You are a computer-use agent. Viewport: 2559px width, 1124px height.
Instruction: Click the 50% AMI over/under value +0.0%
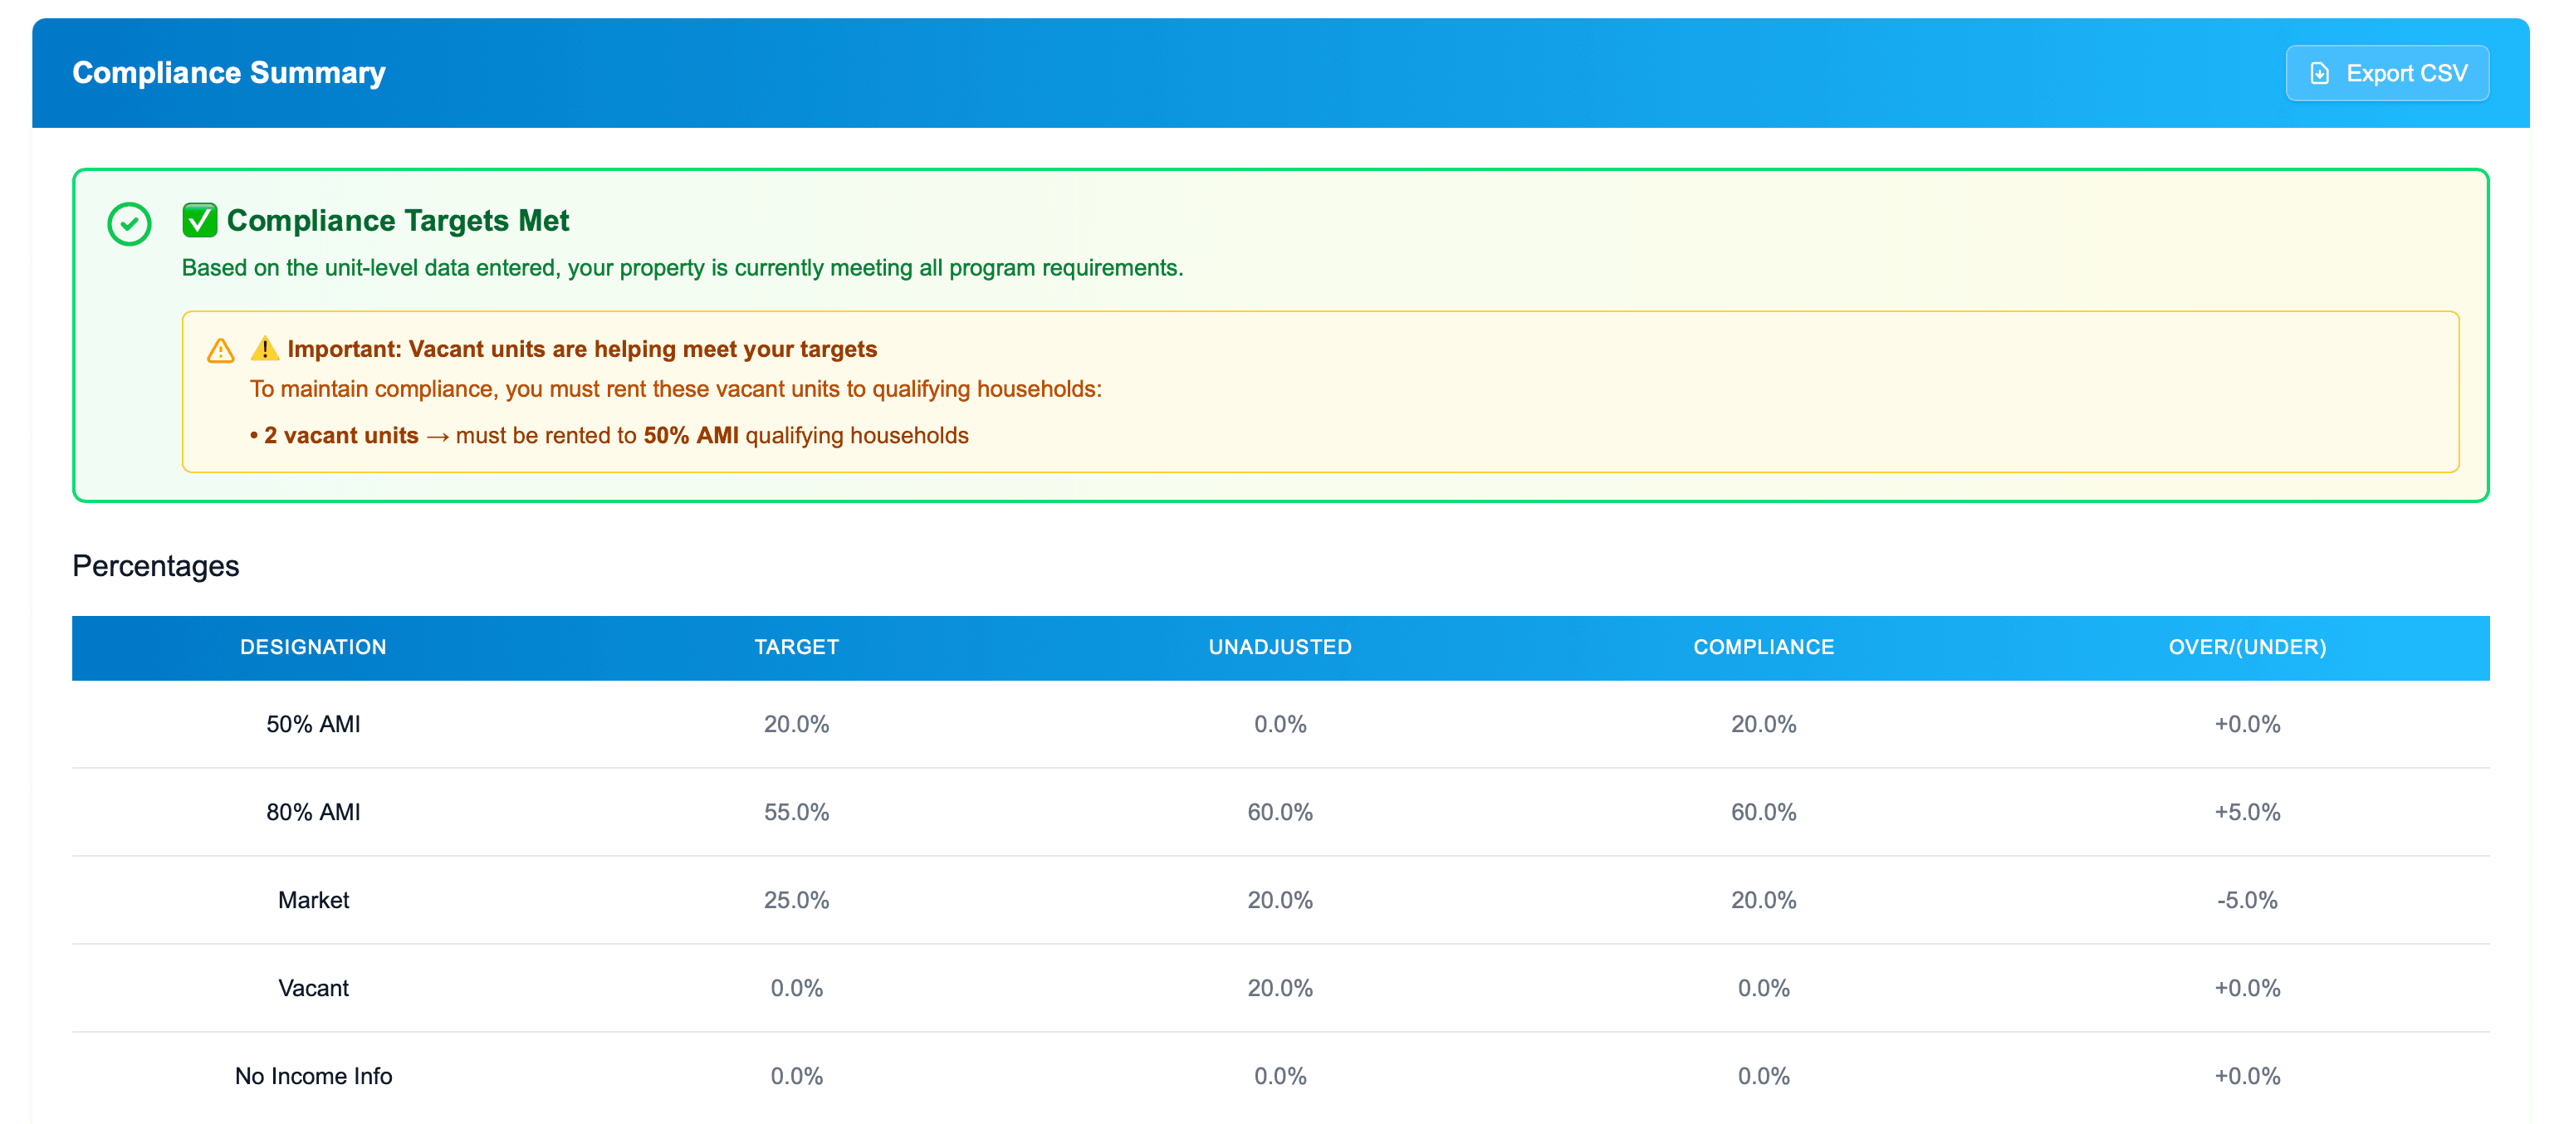pyautogui.click(x=2247, y=725)
